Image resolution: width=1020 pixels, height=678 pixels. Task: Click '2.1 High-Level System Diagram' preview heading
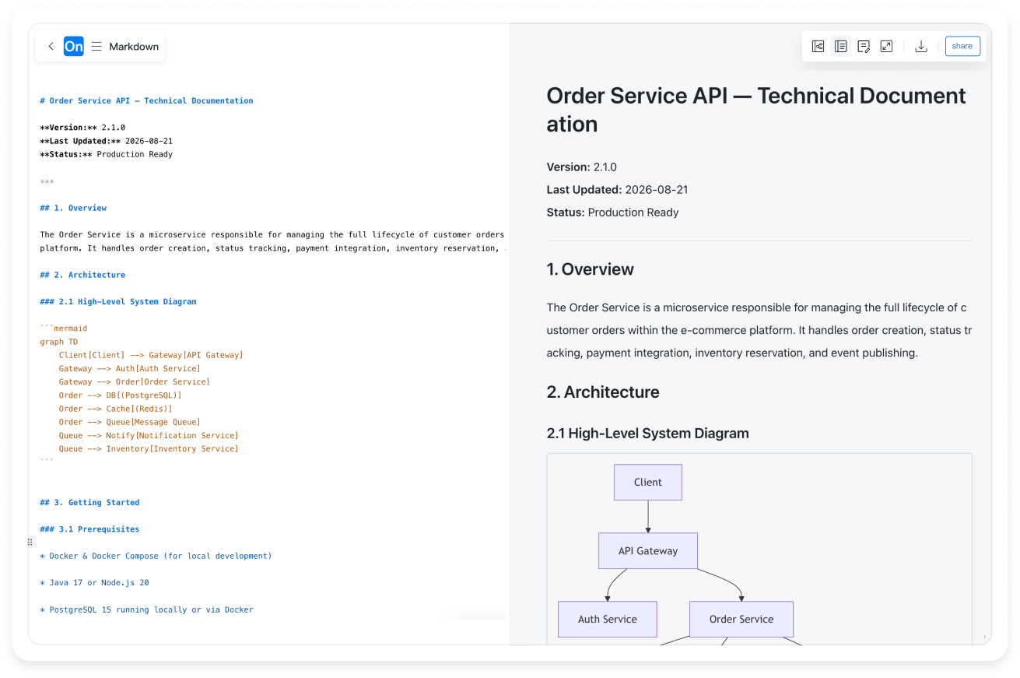pyautogui.click(x=647, y=434)
